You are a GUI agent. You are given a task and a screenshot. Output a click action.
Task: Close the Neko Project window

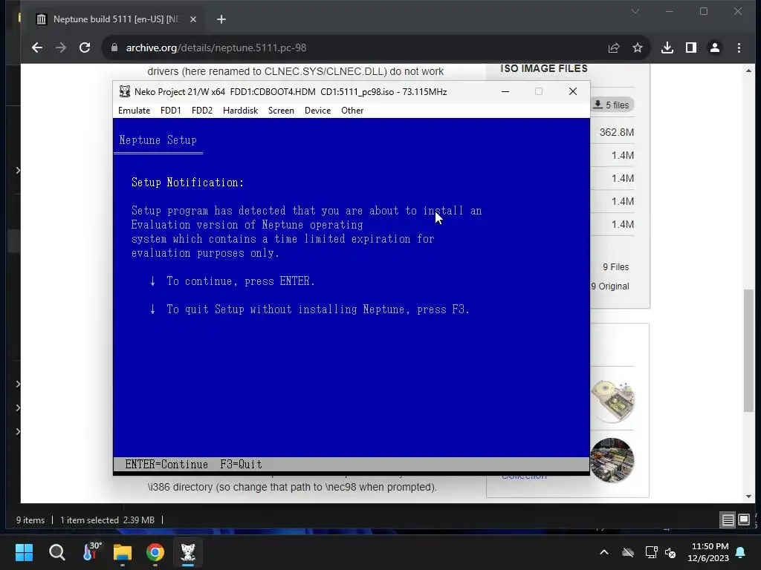573,91
